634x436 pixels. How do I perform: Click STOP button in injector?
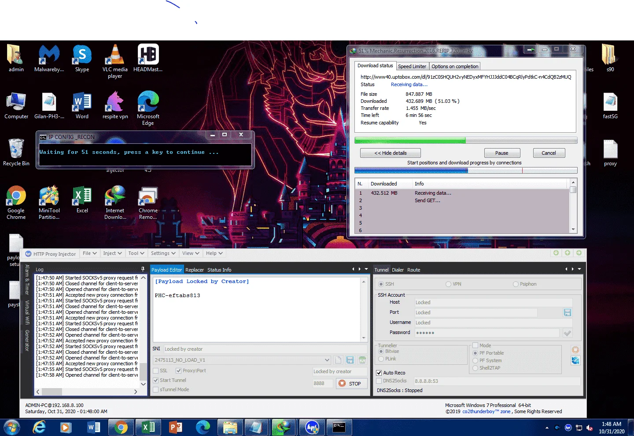click(x=351, y=383)
